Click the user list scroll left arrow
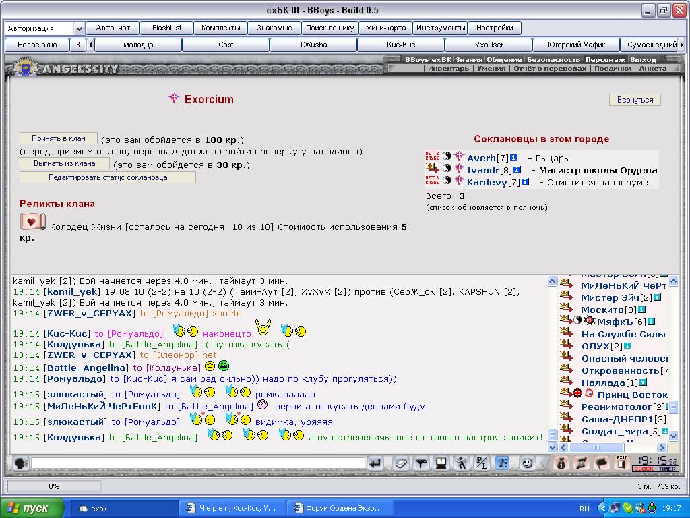Image resolution: width=690 pixels, height=518 pixels. tap(563, 448)
